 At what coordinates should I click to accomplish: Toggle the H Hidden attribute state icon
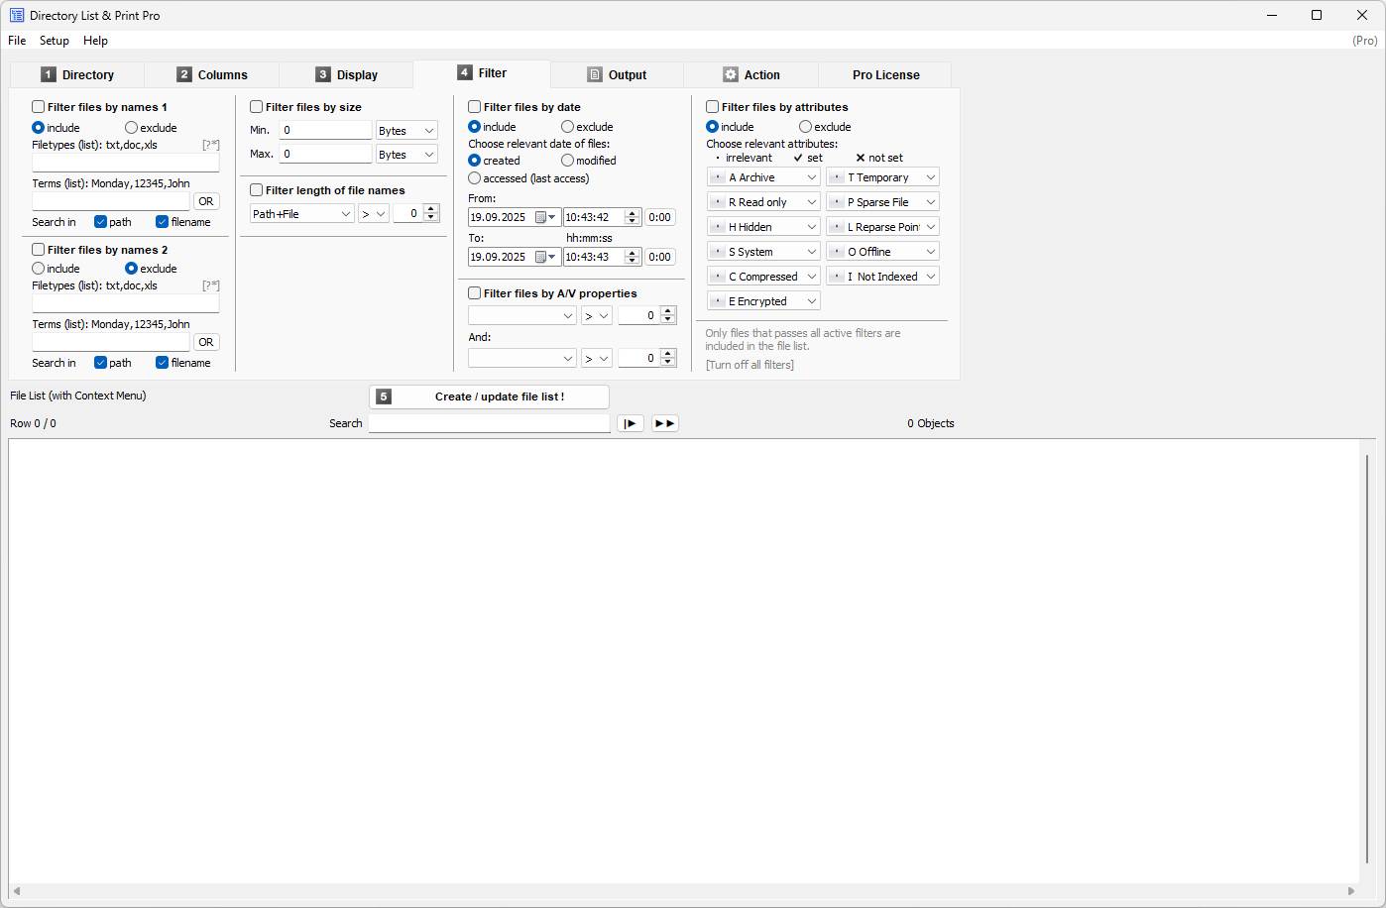[x=718, y=227]
